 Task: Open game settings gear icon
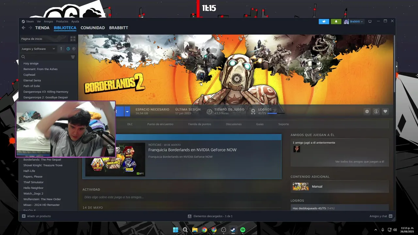tap(367, 111)
